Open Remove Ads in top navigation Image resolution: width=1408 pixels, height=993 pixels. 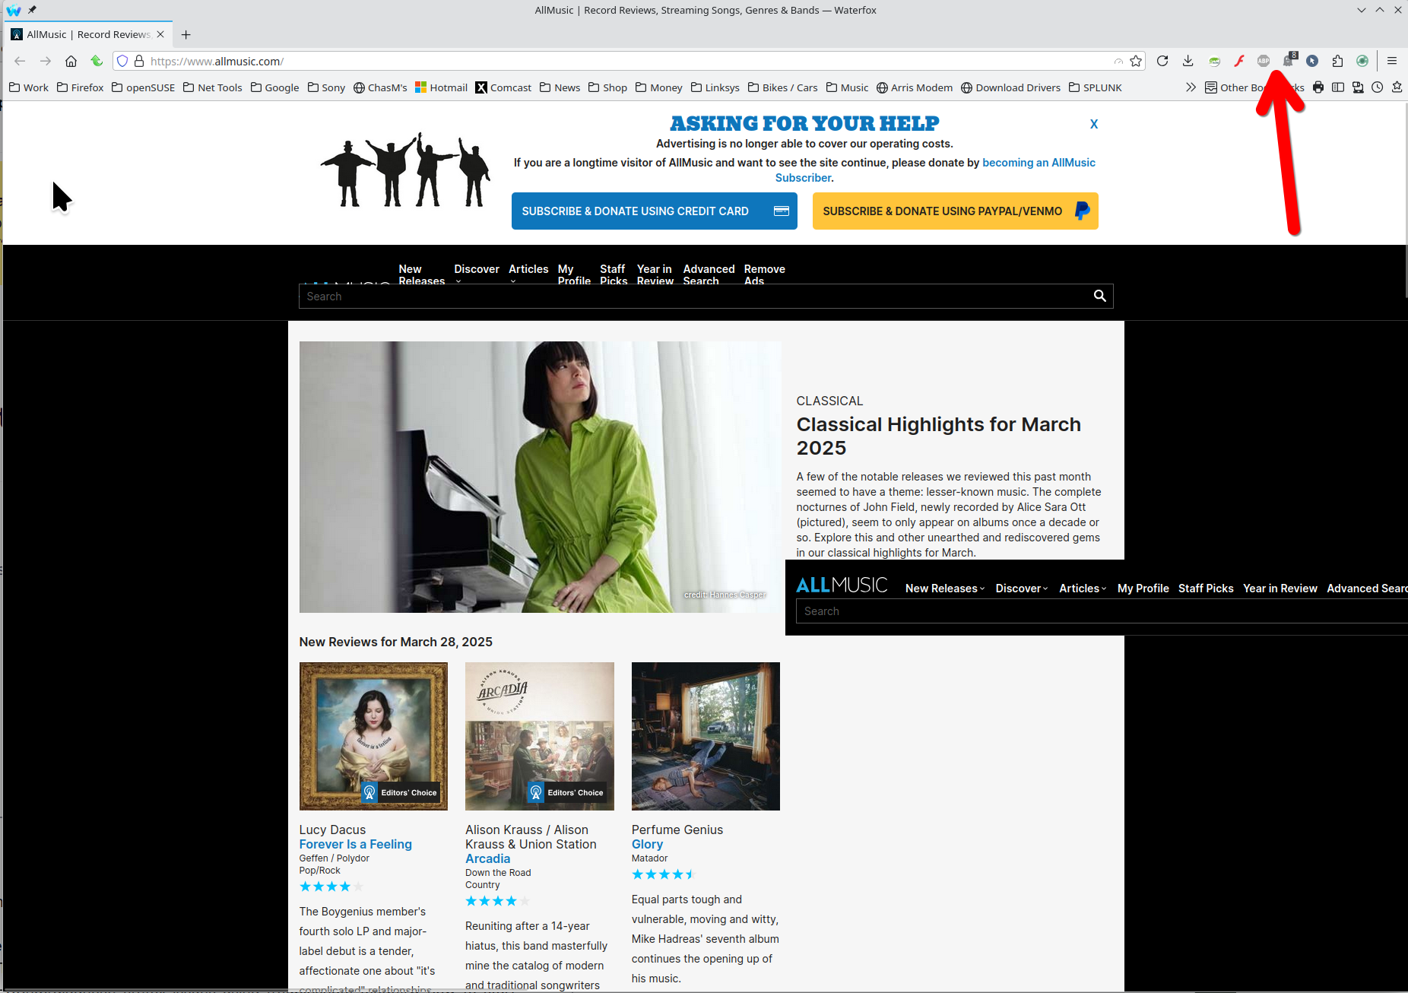(764, 274)
